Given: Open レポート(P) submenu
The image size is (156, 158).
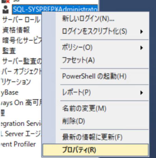Looking at the screenshot, I should pyautogui.click(x=96, y=93).
